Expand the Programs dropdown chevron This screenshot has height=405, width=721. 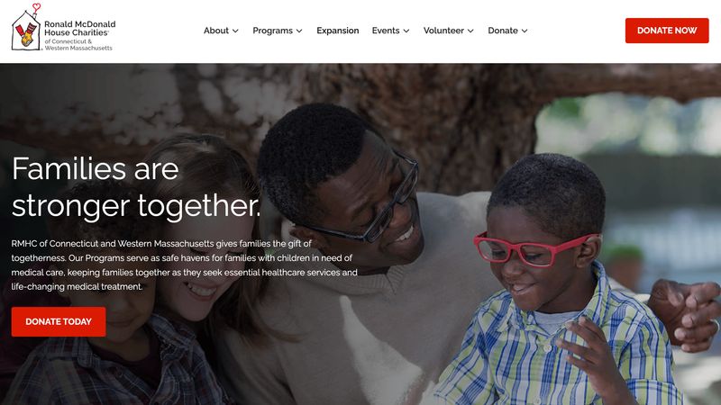point(299,31)
